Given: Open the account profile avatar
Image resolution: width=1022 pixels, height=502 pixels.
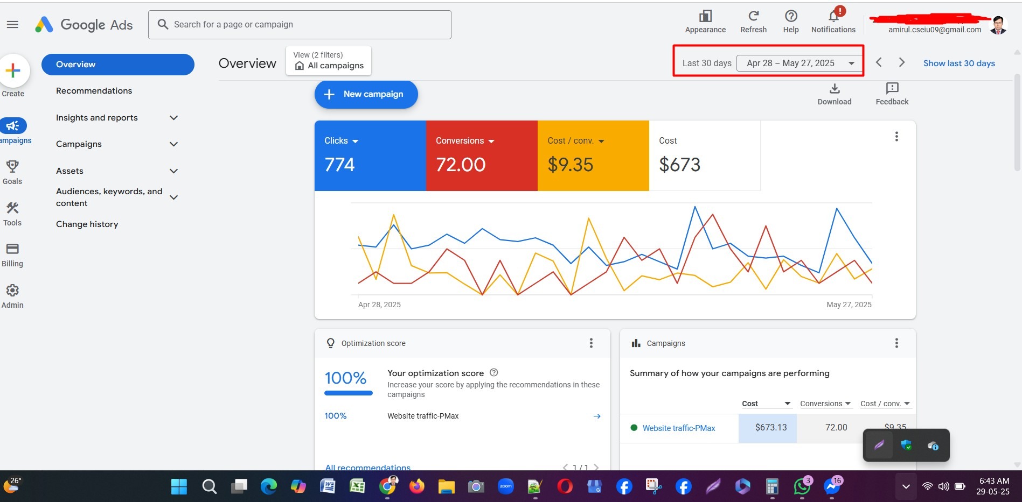Looking at the screenshot, I should (998, 25).
